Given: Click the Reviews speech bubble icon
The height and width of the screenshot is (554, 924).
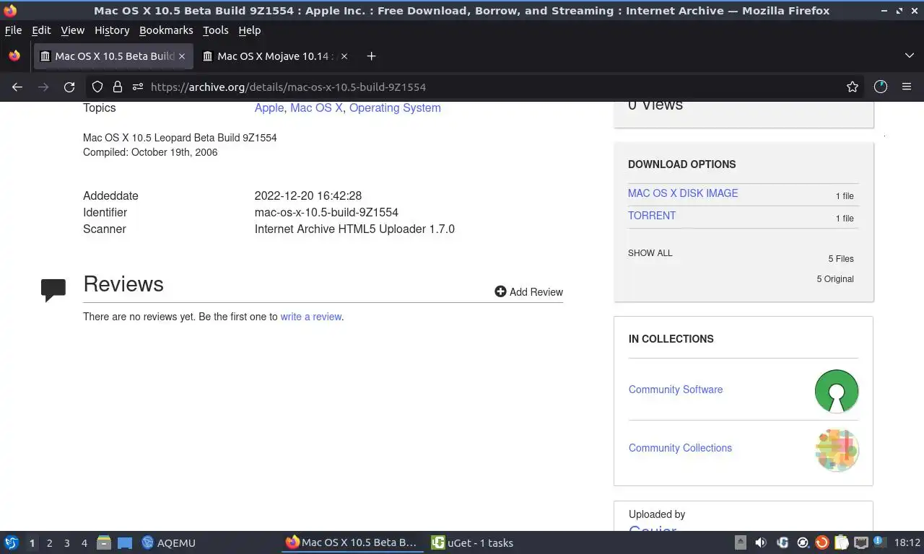Looking at the screenshot, I should pos(53,289).
